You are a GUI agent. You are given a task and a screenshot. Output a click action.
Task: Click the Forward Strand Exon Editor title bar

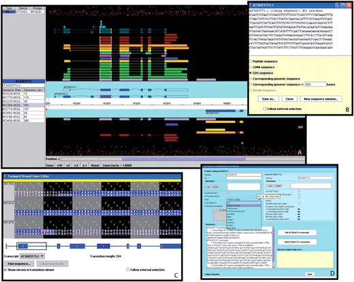click(x=92, y=176)
